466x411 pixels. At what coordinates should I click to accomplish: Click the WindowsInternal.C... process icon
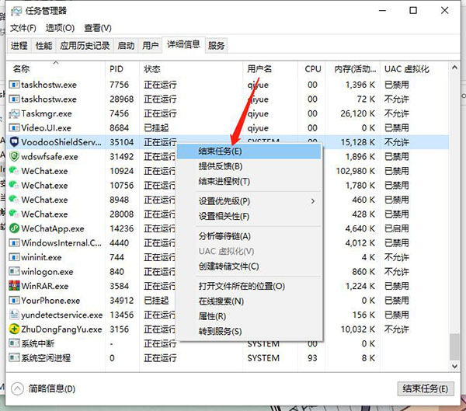(14, 242)
